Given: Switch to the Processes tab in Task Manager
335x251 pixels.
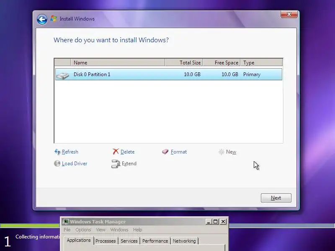Looking at the screenshot, I should pos(106,241).
